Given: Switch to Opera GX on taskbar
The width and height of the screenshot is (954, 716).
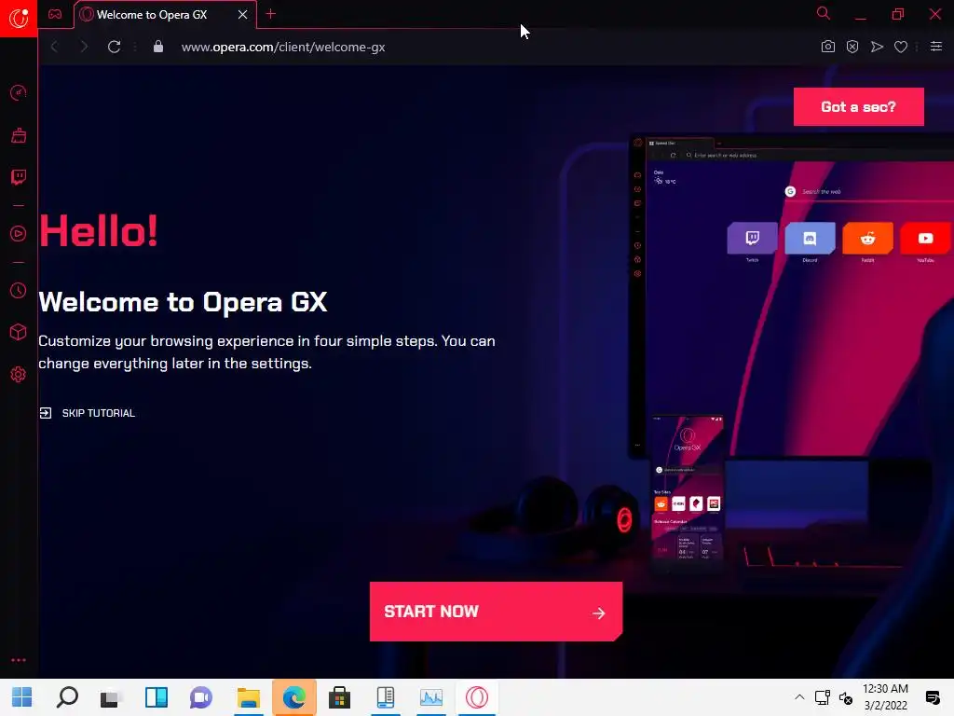Looking at the screenshot, I should click(x=476, y=697).
